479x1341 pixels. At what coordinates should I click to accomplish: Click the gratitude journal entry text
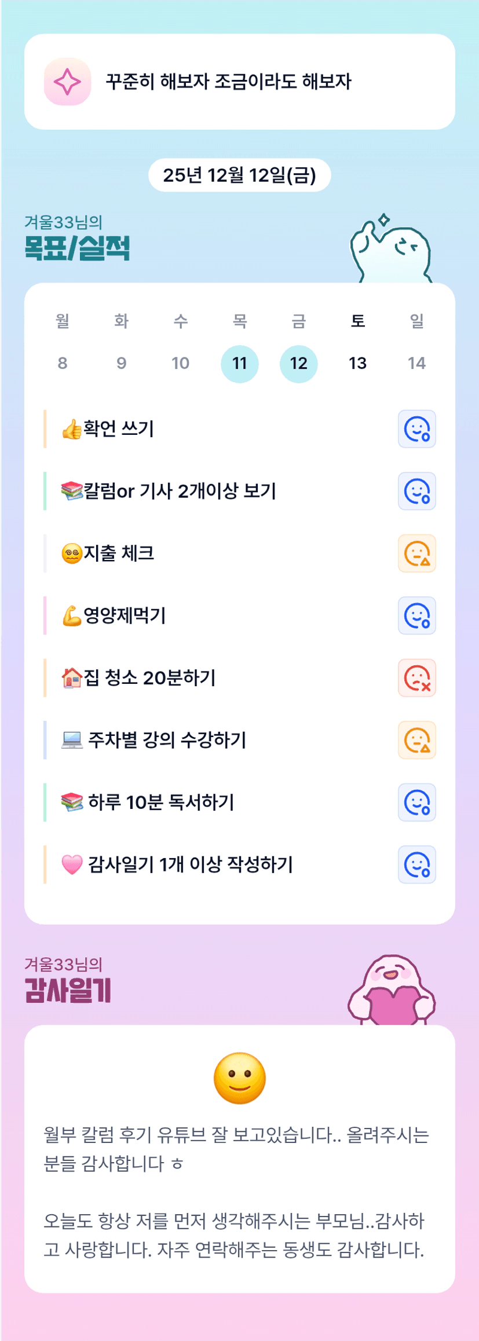[236, 1192]
